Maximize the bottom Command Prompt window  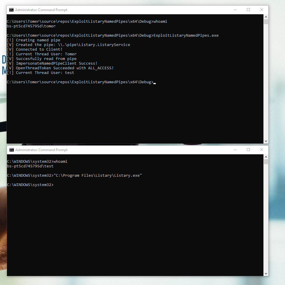coord(248,150)
